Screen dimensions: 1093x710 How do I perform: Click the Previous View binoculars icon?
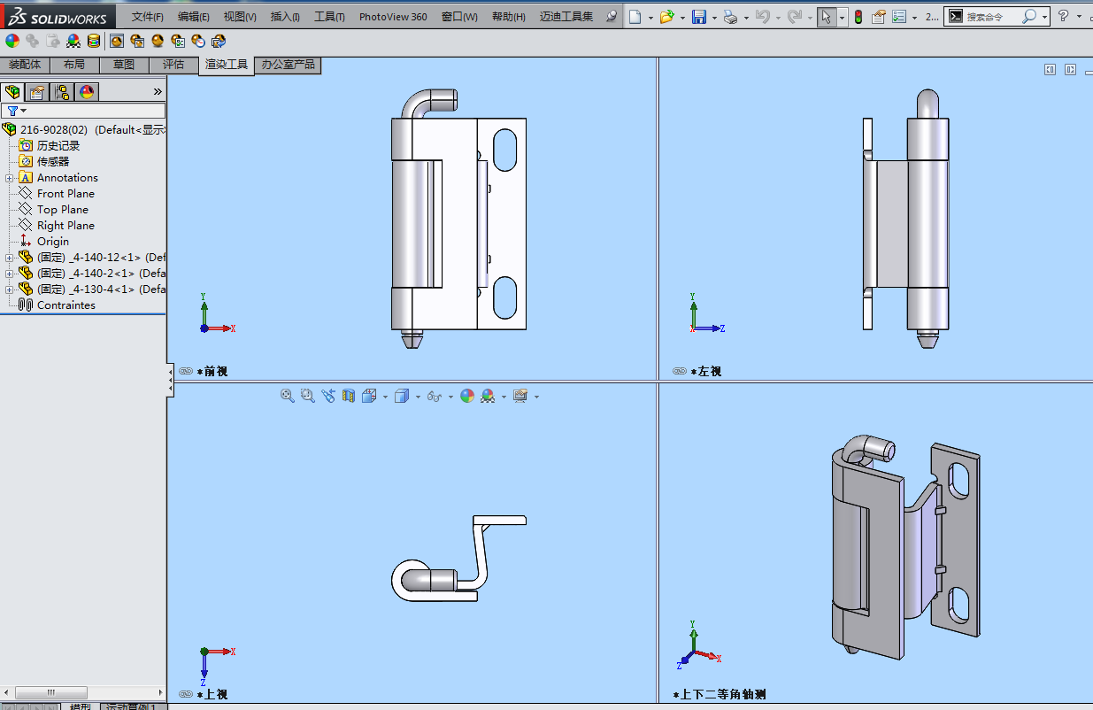click(328, 396)
